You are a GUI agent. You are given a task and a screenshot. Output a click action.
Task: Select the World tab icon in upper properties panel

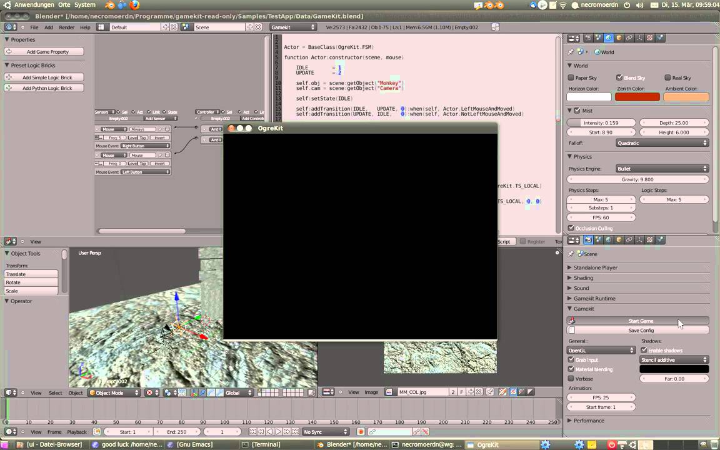pos(609,38)
